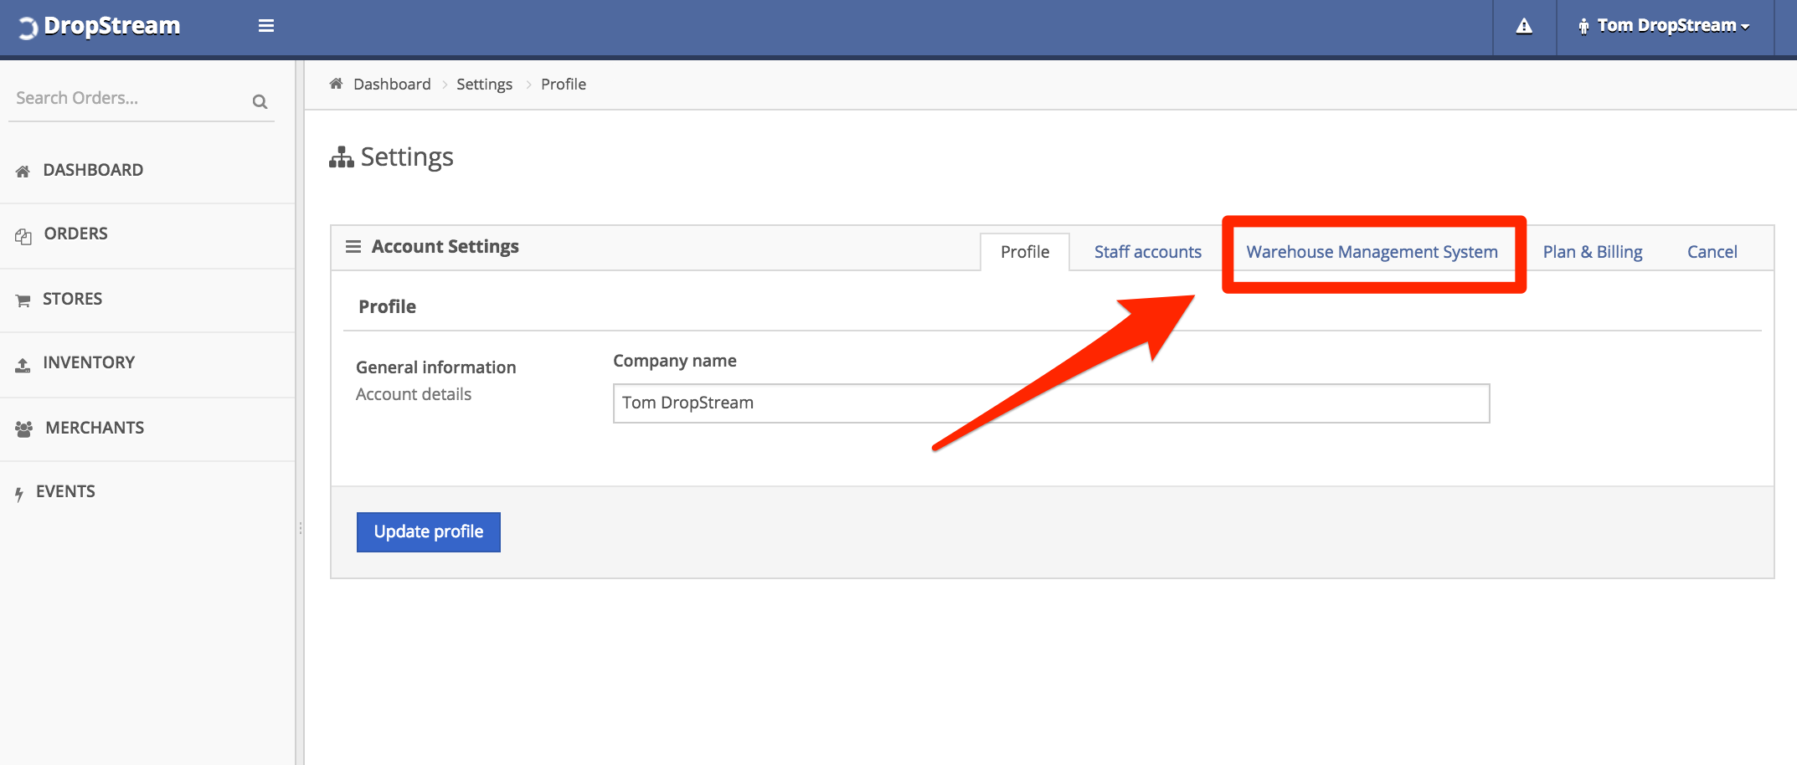Click the Merchants group icon

[24, 429]
